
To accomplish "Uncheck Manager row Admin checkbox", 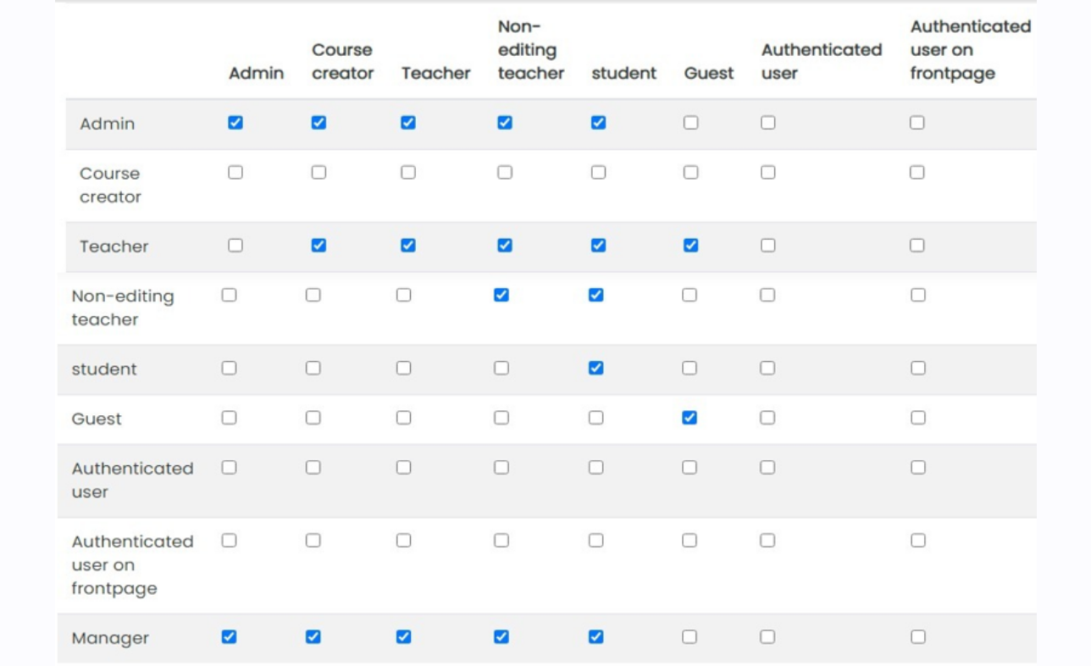I will [x=229, y=636].
